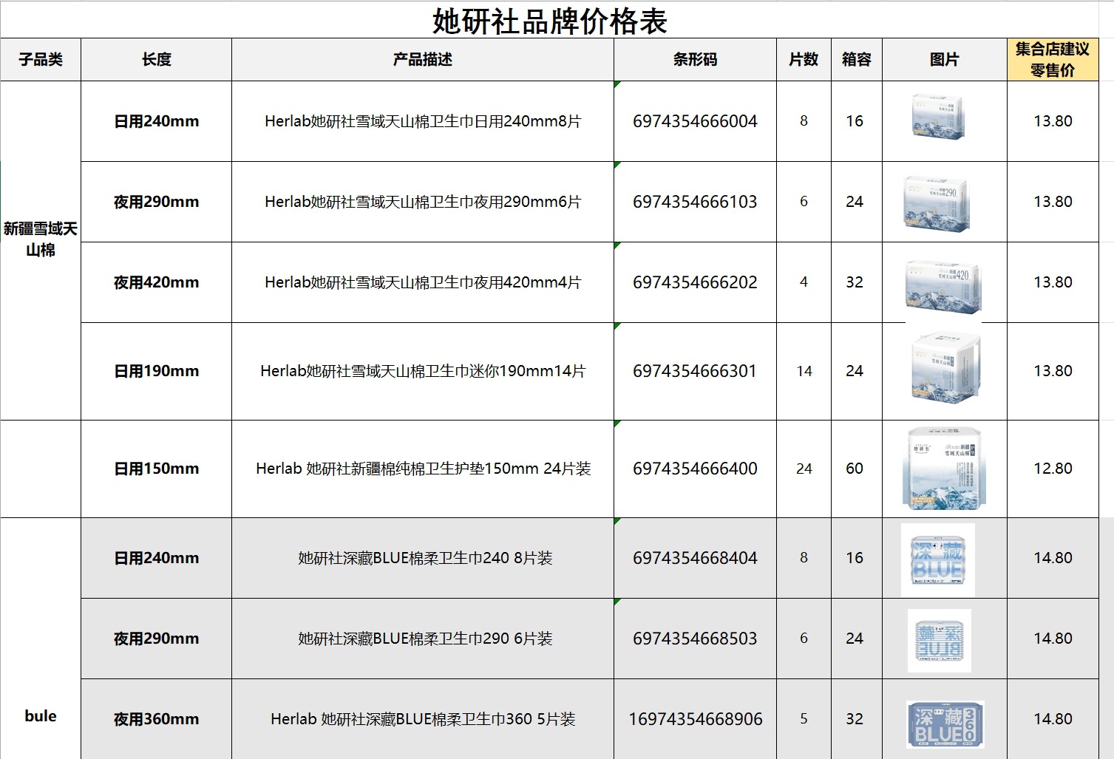Select the '日用150mm' length cell
This screenshot has height=759, width=1114.
156,469
